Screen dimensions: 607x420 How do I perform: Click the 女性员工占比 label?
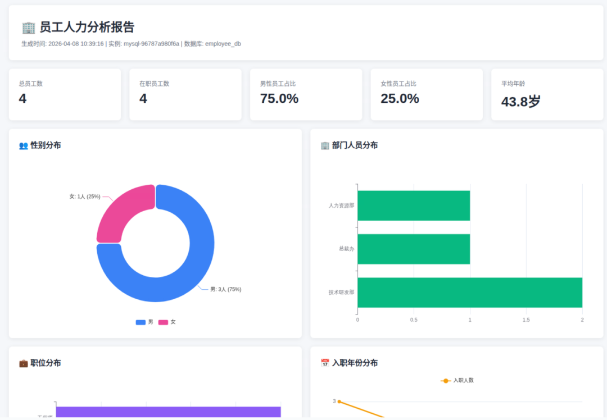click(x=398, y=84)
